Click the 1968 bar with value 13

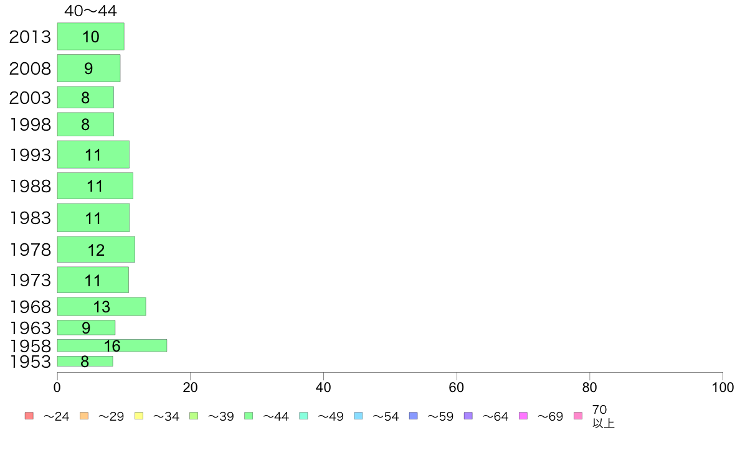tap(102, 307)
